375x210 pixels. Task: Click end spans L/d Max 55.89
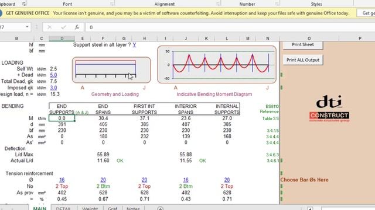103,155
